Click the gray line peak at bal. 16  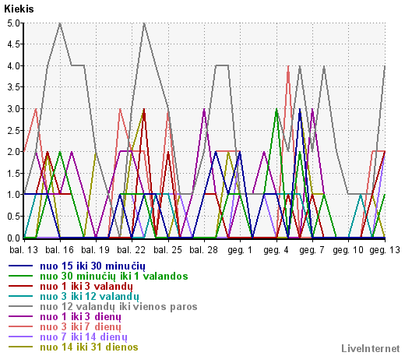(60, 23)
